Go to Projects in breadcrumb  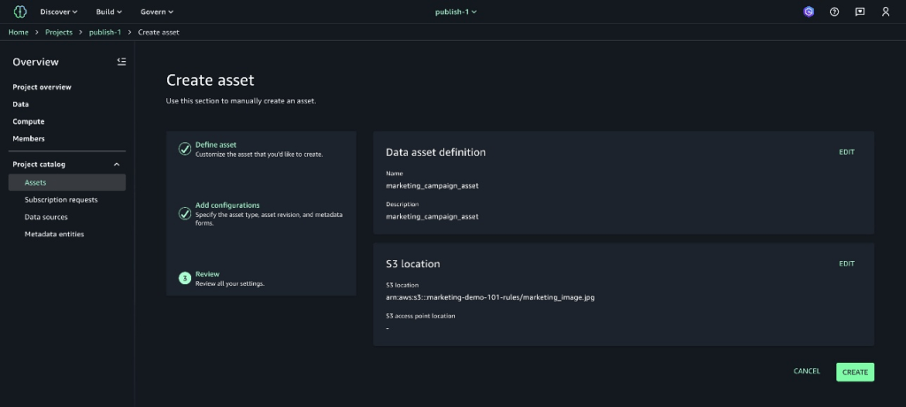(x=58, y=32)
